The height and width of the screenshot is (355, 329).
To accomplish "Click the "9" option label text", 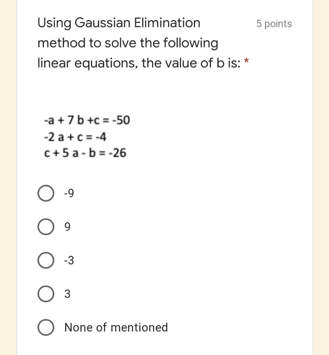I will pyautogui.click(x=68, y=227).
